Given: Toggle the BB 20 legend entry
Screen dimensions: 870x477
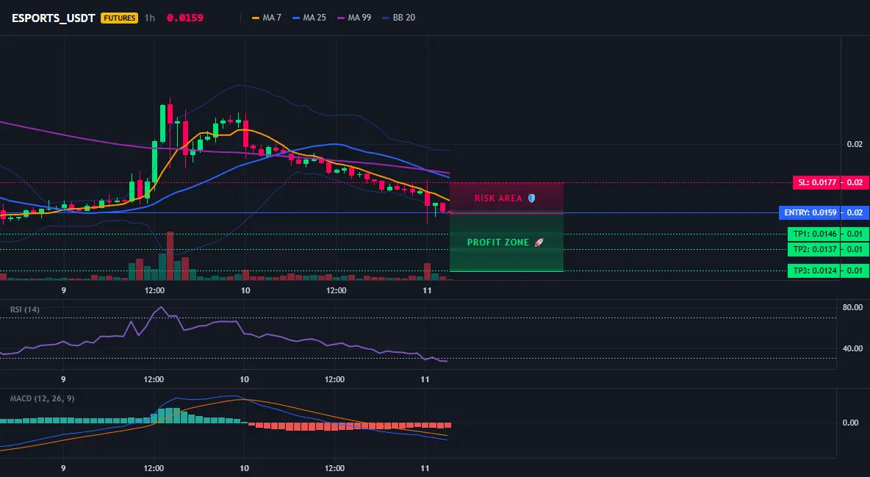Looking at the screenshot, I should (398, 18).
